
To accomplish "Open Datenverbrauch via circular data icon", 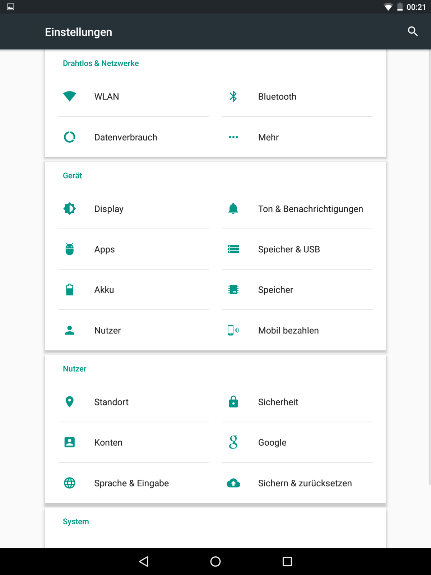I will pos(70,137).
